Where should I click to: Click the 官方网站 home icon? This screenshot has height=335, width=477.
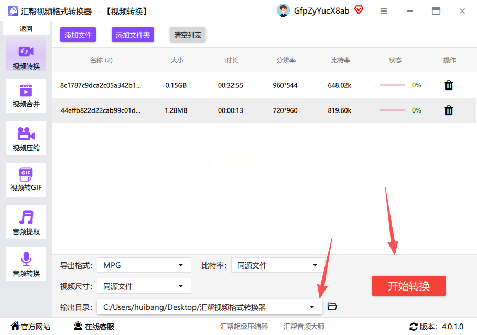pyautogui.click(x=15, y=326)
